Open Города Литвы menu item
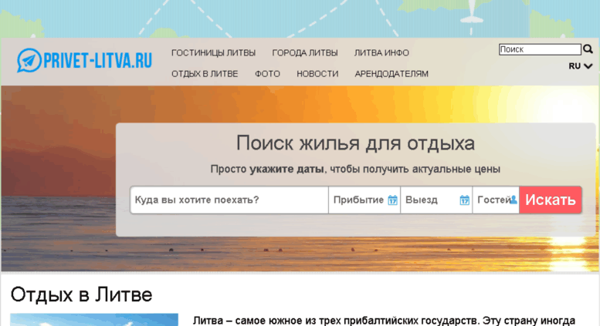Screen dimensions: 600x326 (305, 52)
